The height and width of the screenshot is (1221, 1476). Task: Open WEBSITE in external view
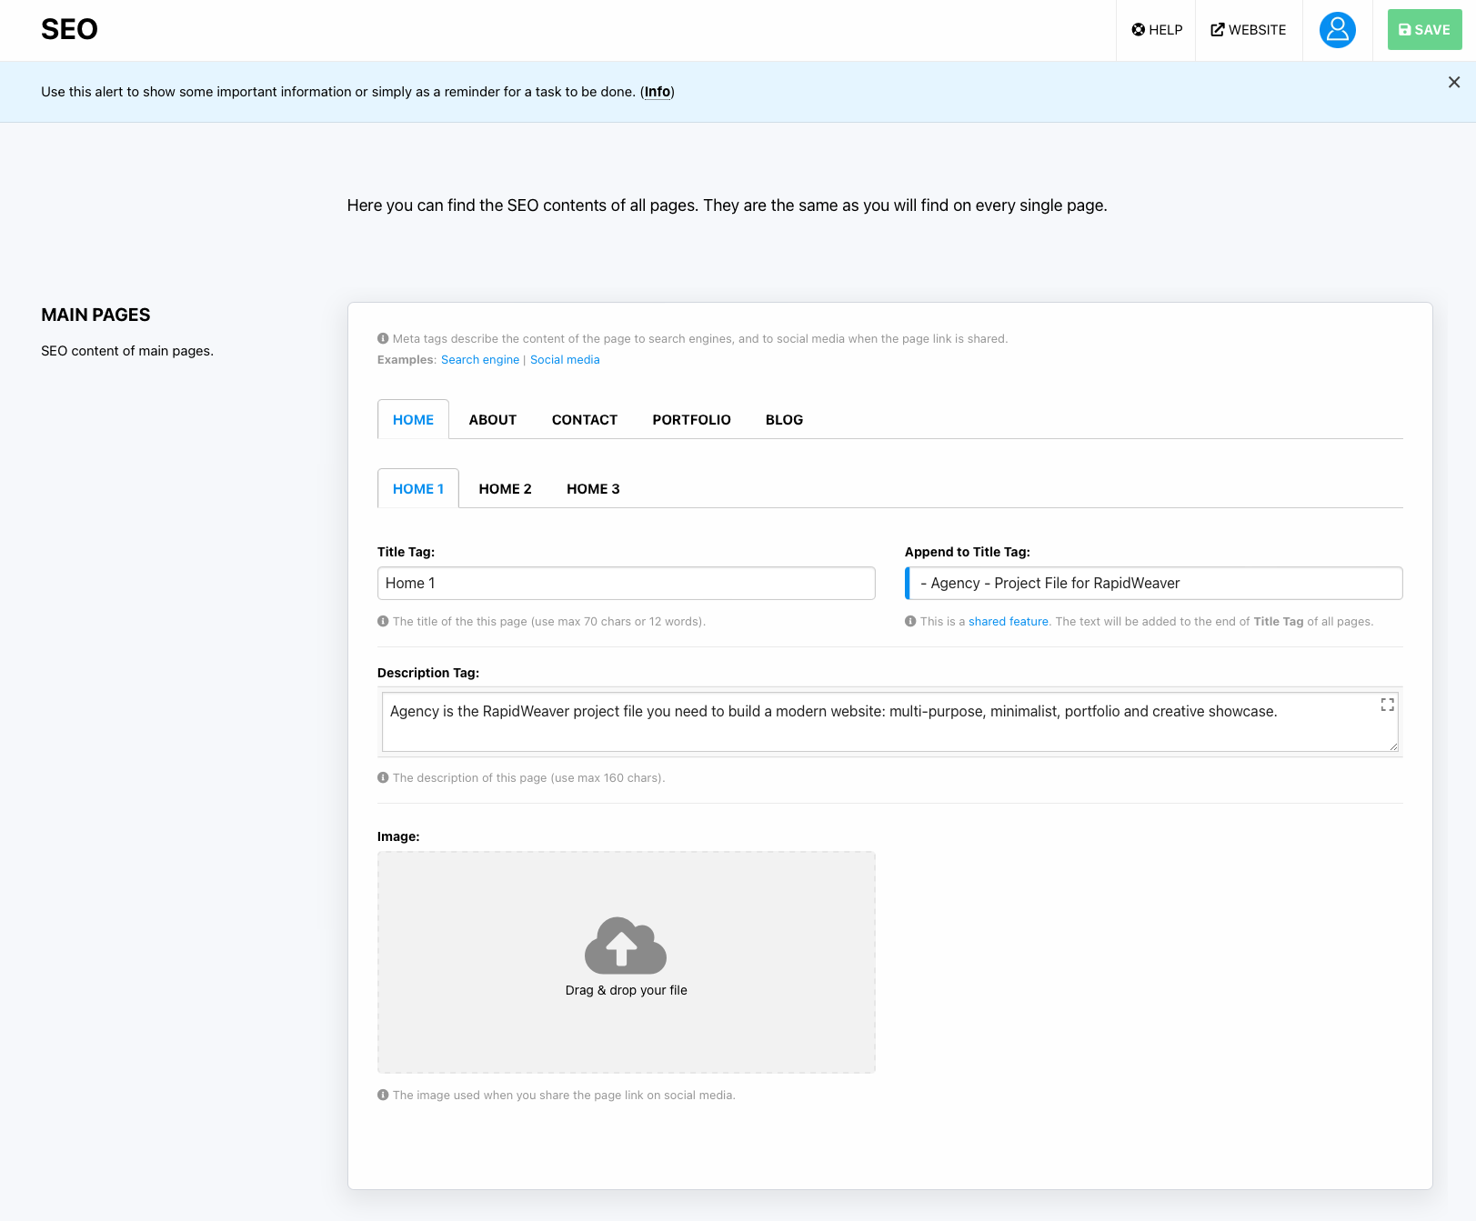click(x=1248, y=30)
